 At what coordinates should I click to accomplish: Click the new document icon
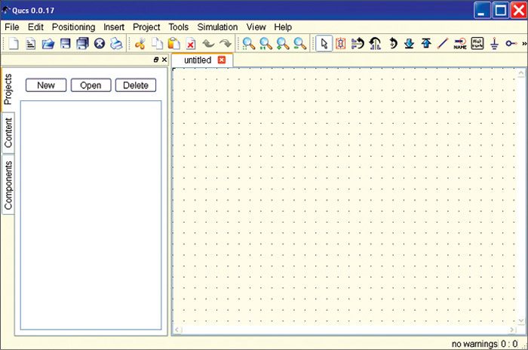click(13, 44)
